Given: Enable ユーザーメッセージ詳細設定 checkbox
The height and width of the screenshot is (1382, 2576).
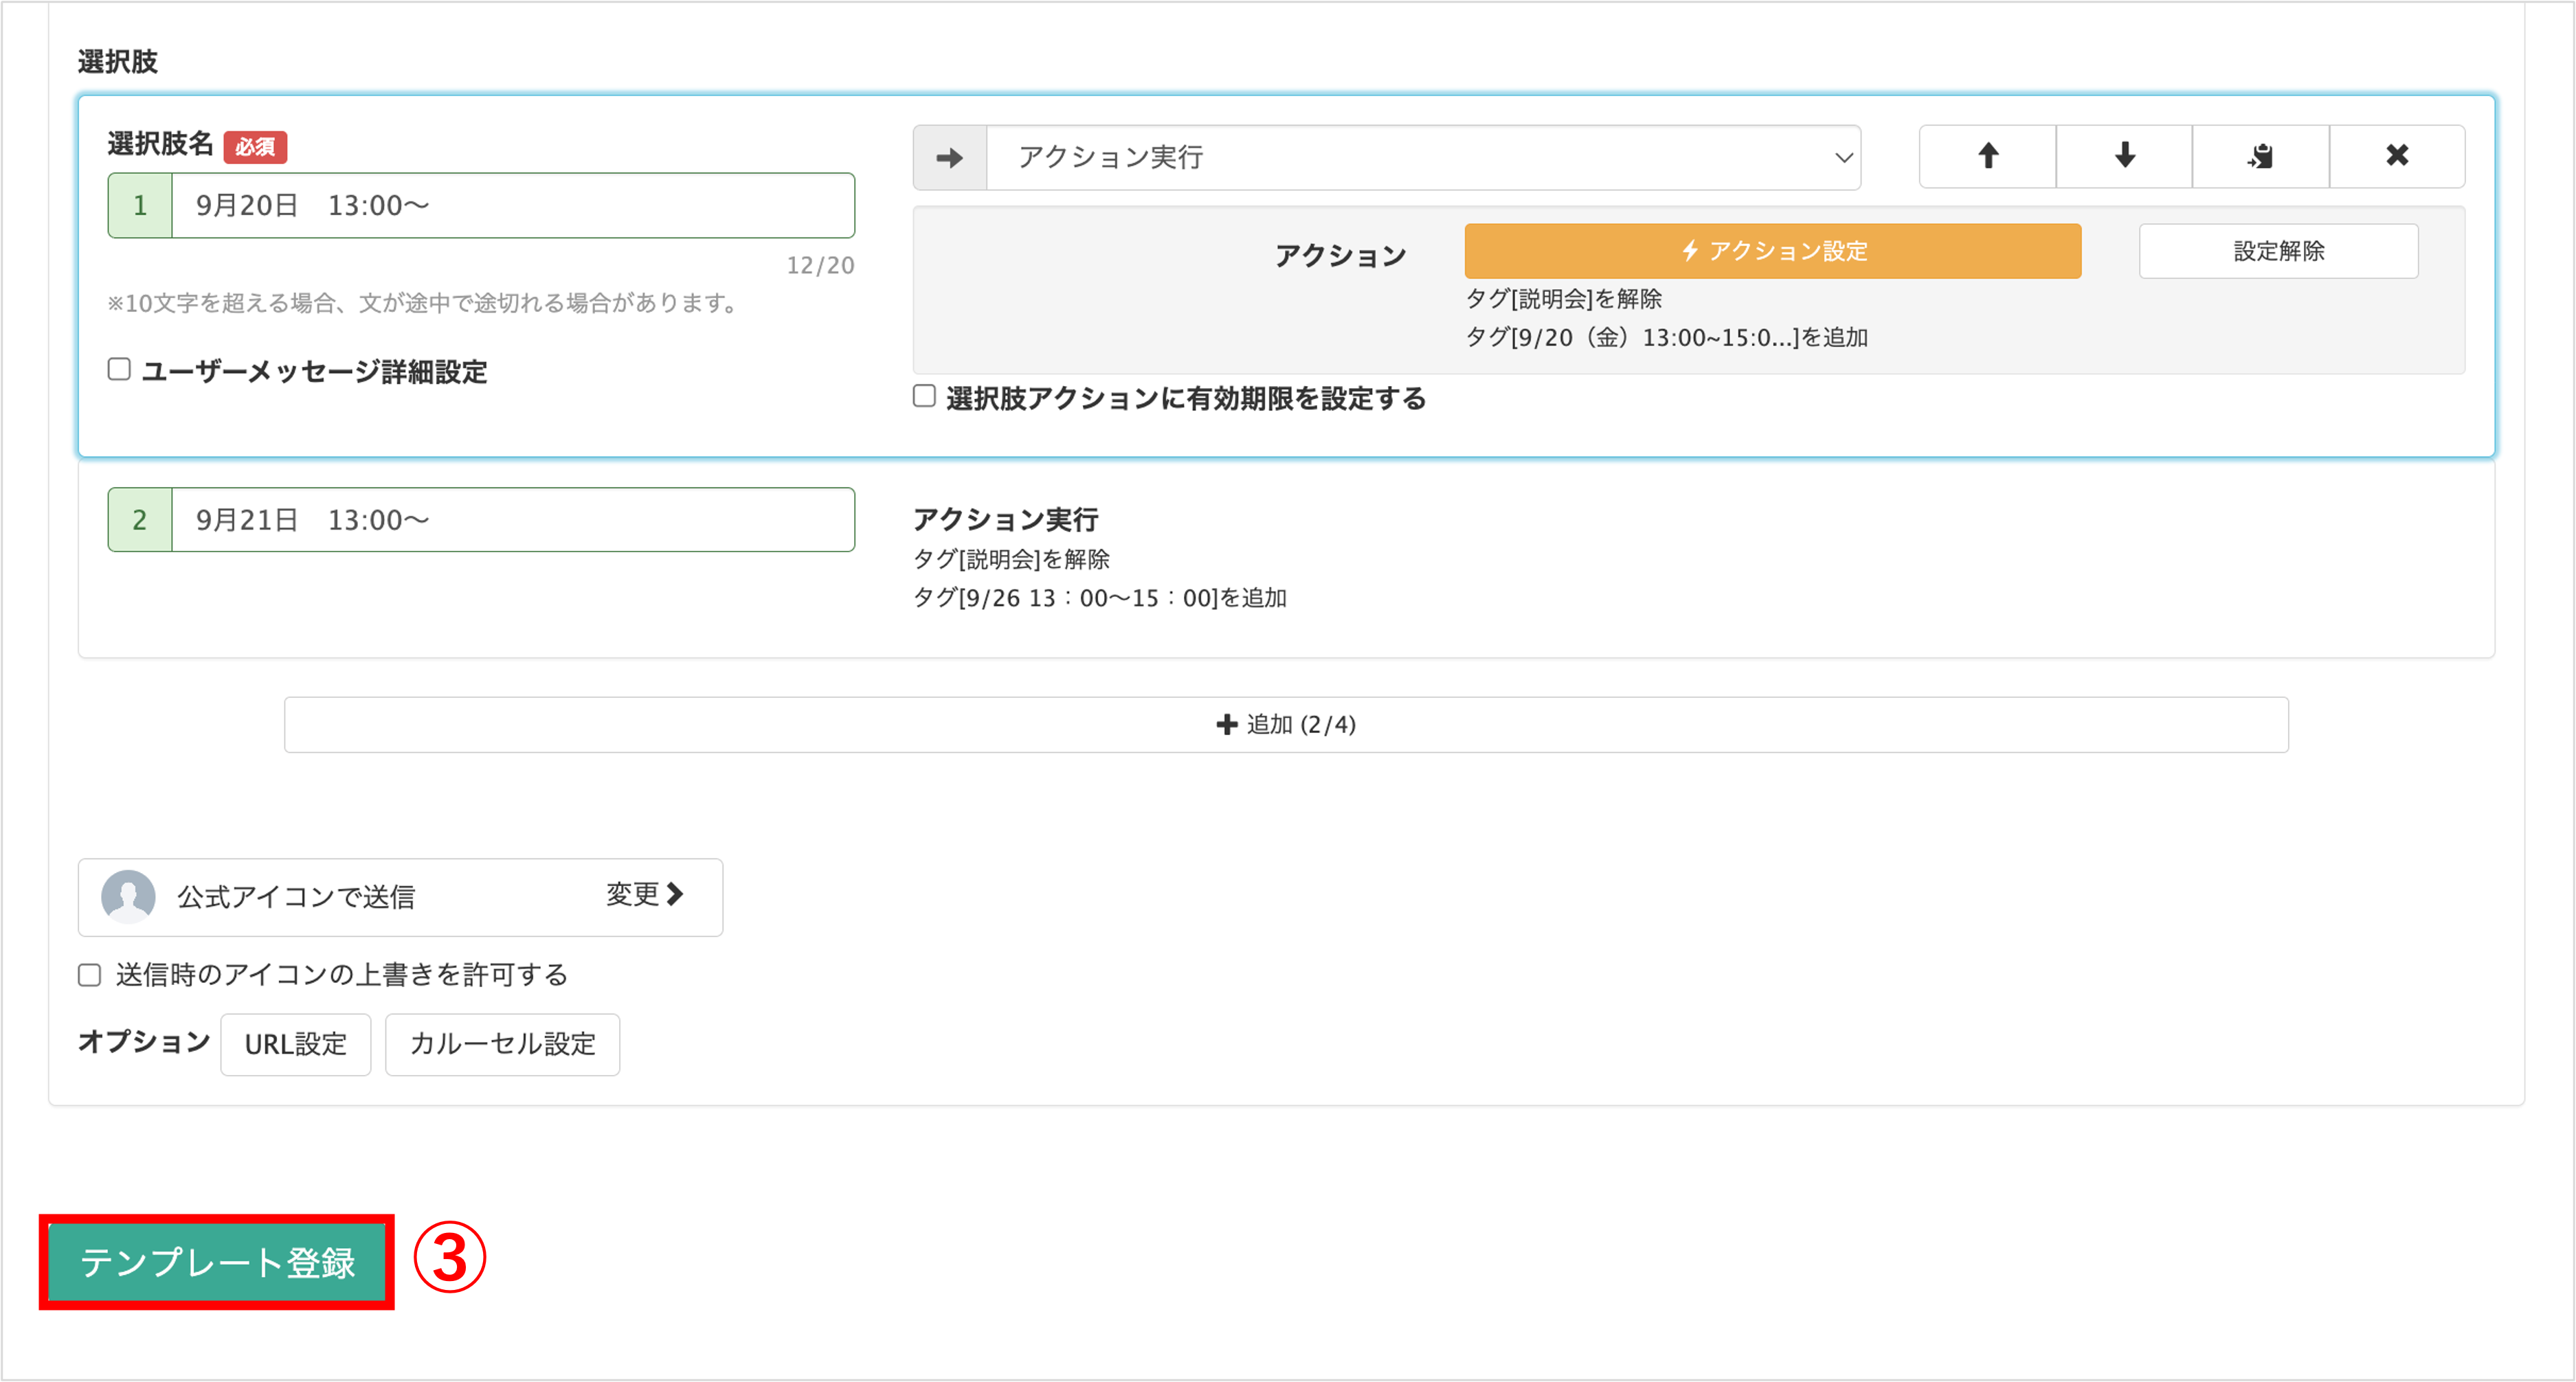Looking at the screenshot, I should [119, 370].
